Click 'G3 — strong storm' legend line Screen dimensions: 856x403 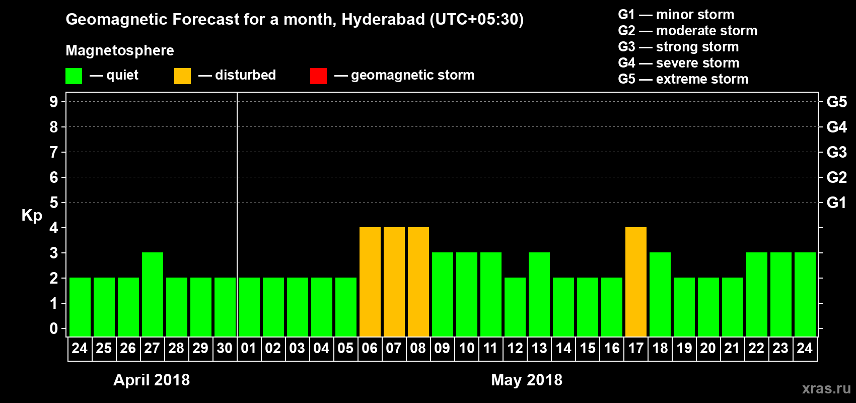click(x=678, y=47)
